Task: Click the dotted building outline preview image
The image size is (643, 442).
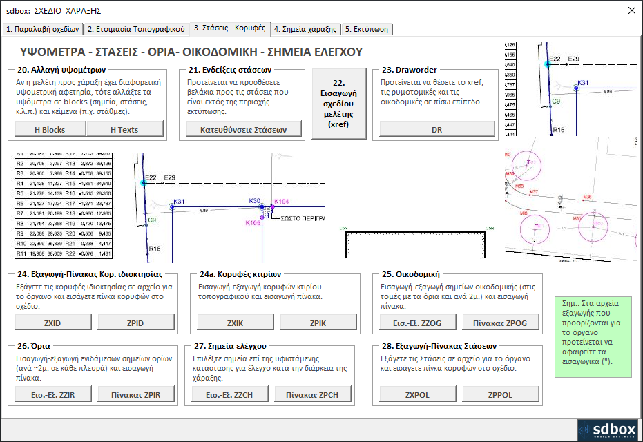Action: [416, 242]
